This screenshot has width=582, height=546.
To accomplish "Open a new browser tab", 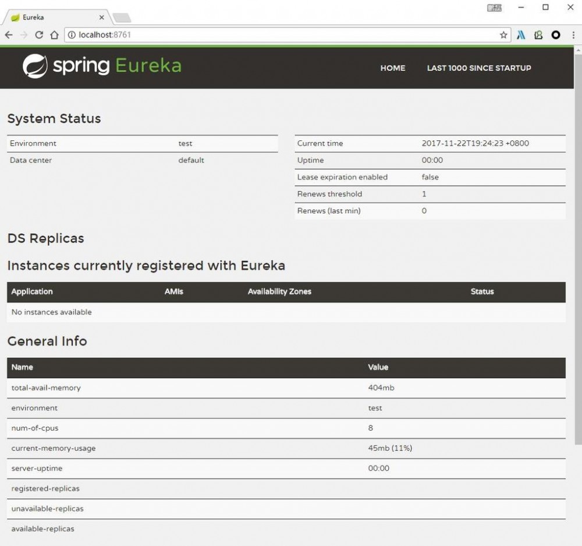I will 122,17.
